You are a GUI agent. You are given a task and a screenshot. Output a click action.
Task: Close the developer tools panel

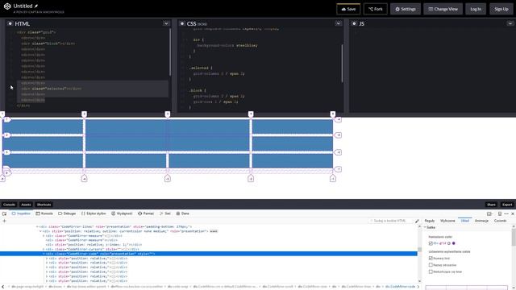[x=513, y=213]
